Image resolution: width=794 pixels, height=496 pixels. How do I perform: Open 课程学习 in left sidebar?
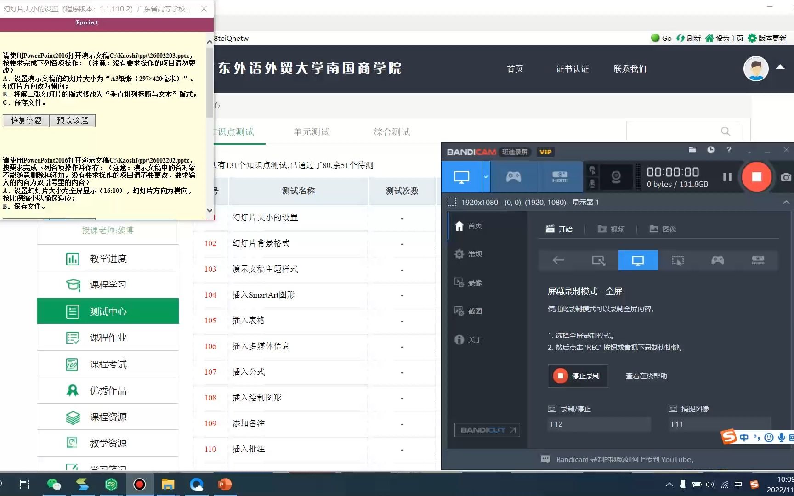[108, 285]
